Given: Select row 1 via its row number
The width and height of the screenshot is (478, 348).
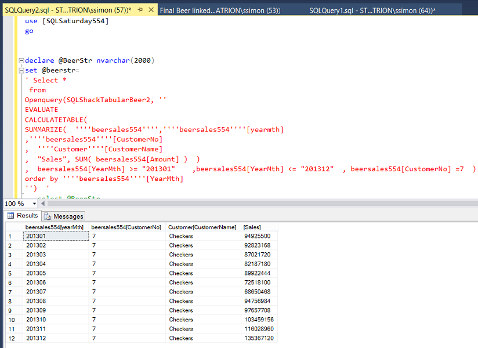Looking at the screenshot, I should (x=10, y=236).
